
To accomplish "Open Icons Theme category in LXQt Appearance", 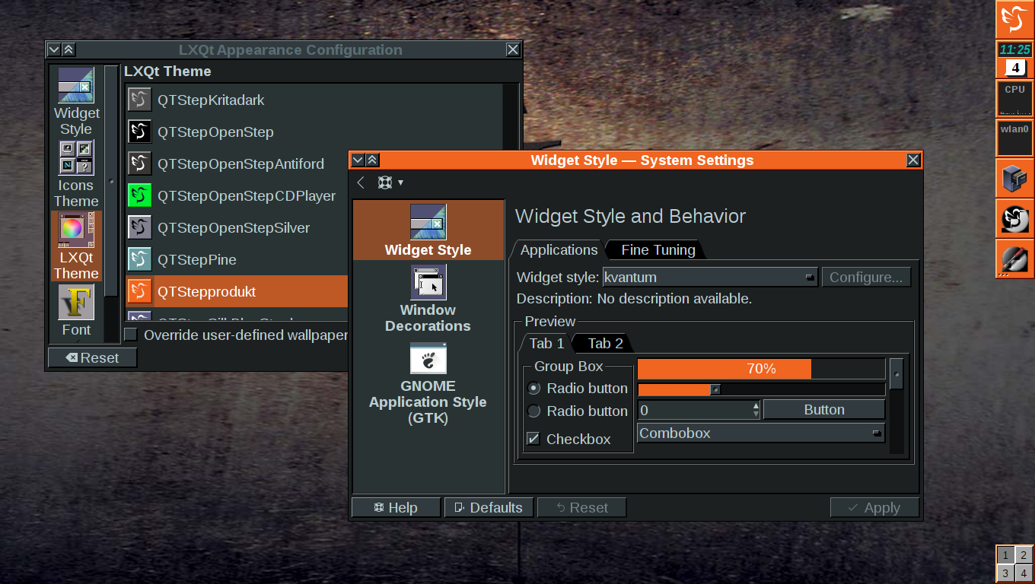I will (76, 174).
